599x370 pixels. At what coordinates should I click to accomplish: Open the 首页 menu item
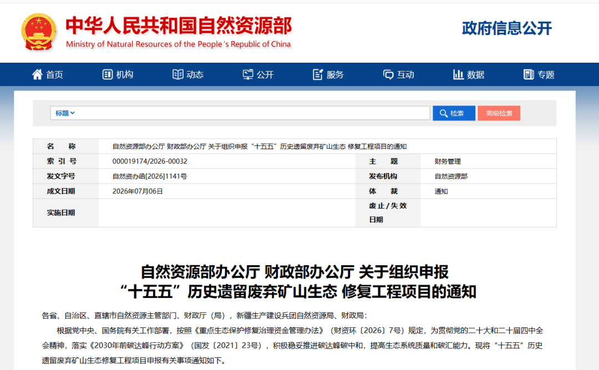[x=48, y=74]
